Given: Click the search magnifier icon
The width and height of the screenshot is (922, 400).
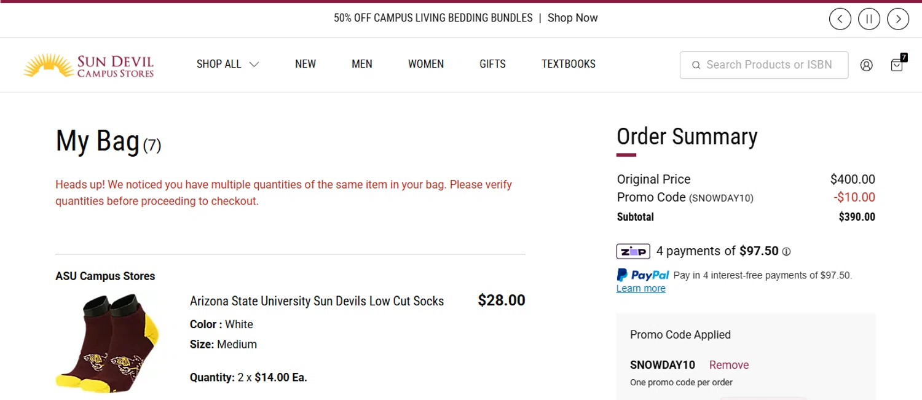Looking at the screenshot, I should (696, 65).
